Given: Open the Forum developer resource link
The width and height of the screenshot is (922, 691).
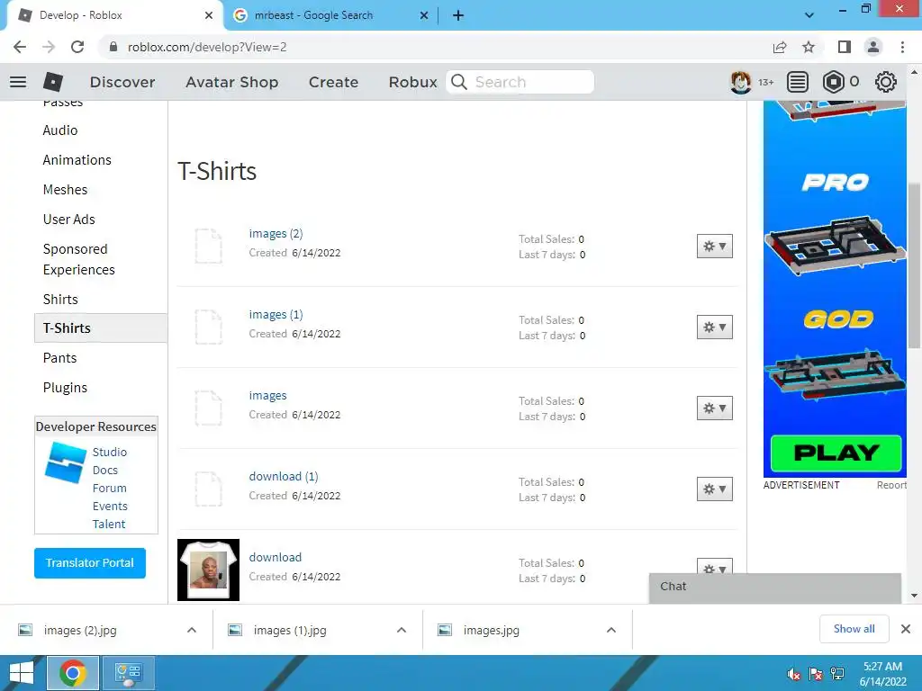Looking at the screenshot, I should click(109, 489).
